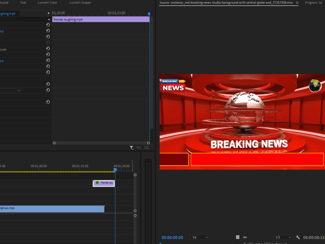Select the highway.mp4 clip on the timeline

point(52,209)
